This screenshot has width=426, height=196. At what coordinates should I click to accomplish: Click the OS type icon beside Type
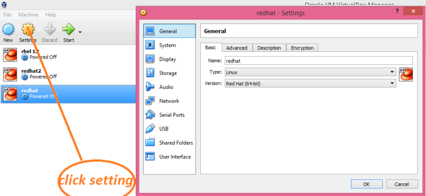406,74
